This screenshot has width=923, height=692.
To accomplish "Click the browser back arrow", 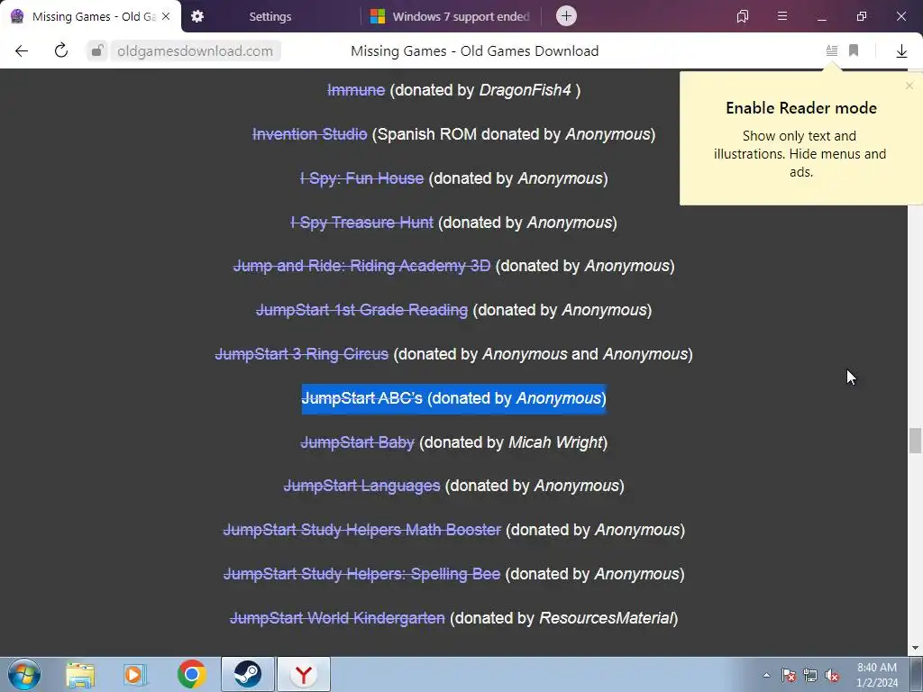I will pos(22,51).
